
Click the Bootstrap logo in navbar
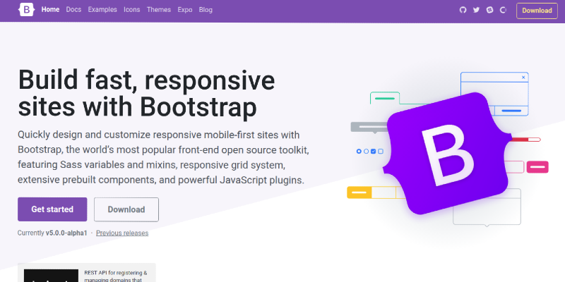(27, 11)
